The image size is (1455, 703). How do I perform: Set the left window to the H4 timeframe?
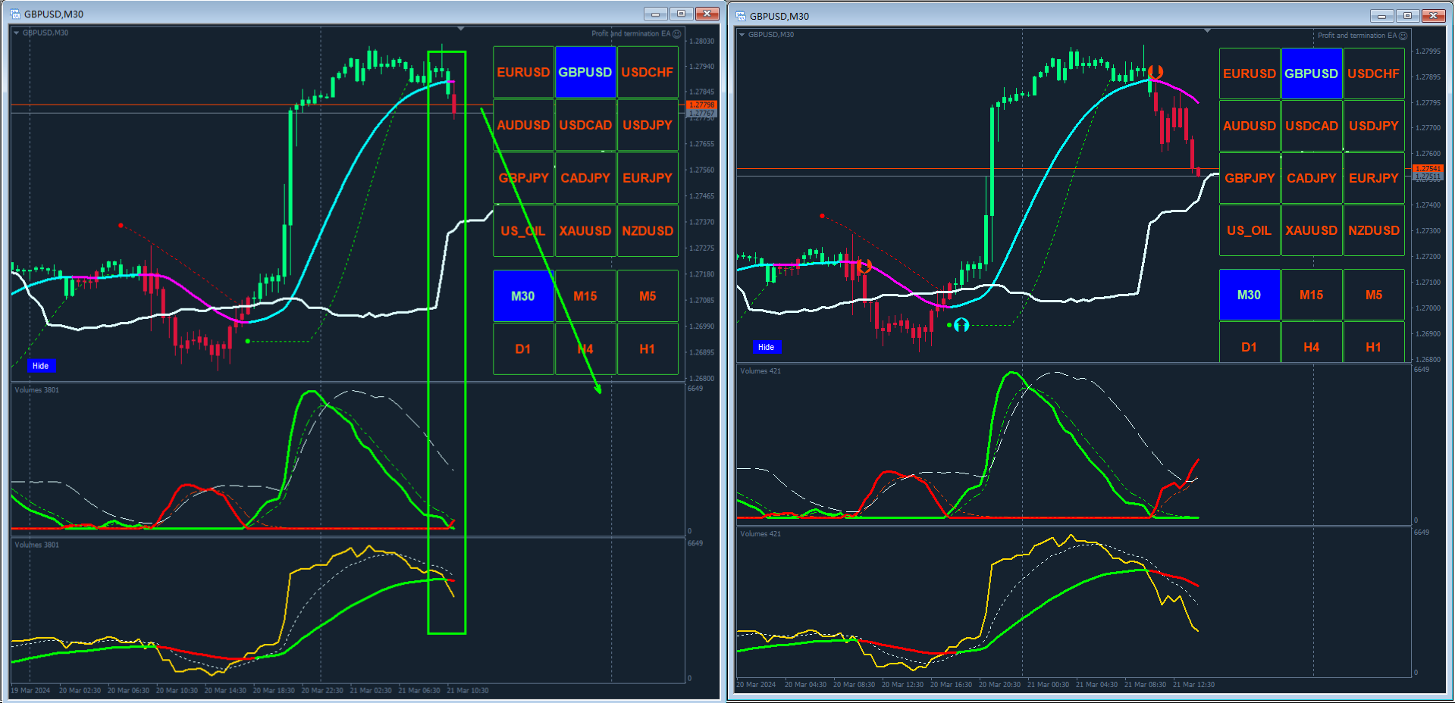click(x=585, y=348)
